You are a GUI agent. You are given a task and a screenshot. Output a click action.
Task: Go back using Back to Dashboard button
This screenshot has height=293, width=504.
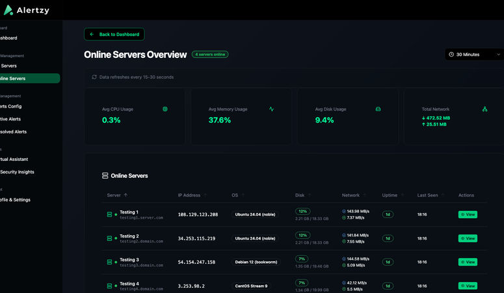(x=114, y=34)
